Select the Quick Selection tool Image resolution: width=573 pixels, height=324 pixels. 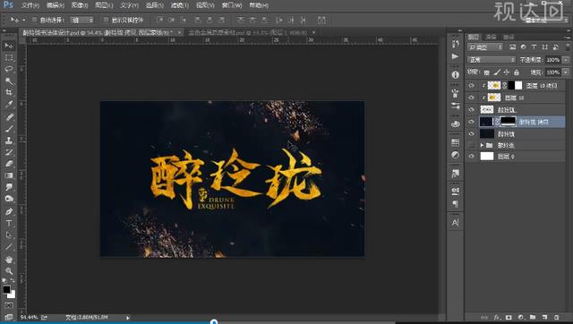tap(9, 81)
